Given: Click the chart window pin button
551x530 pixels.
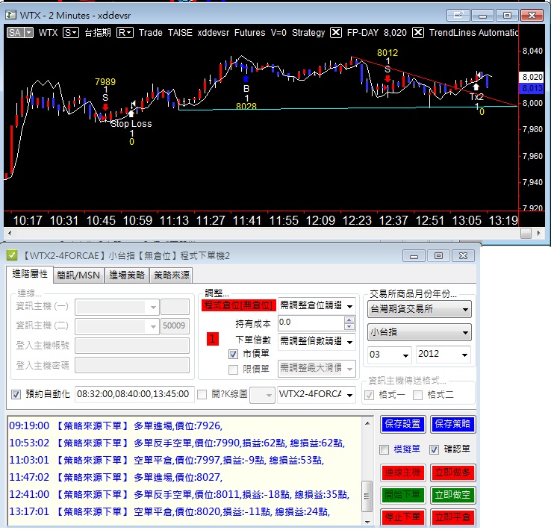Looking at the screenshot, I should [x=458, y=15].
